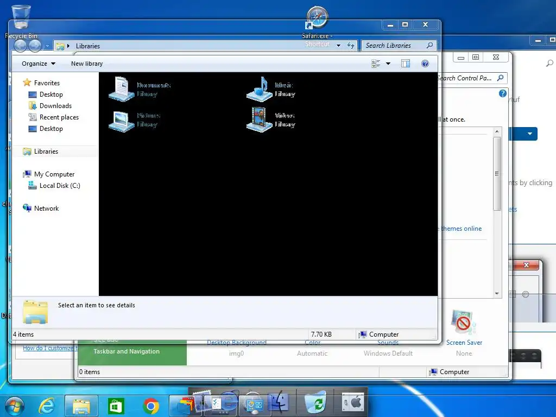Click the Search Libraries magnifier icon
556x417 pixels.
(x=430, y=46)
